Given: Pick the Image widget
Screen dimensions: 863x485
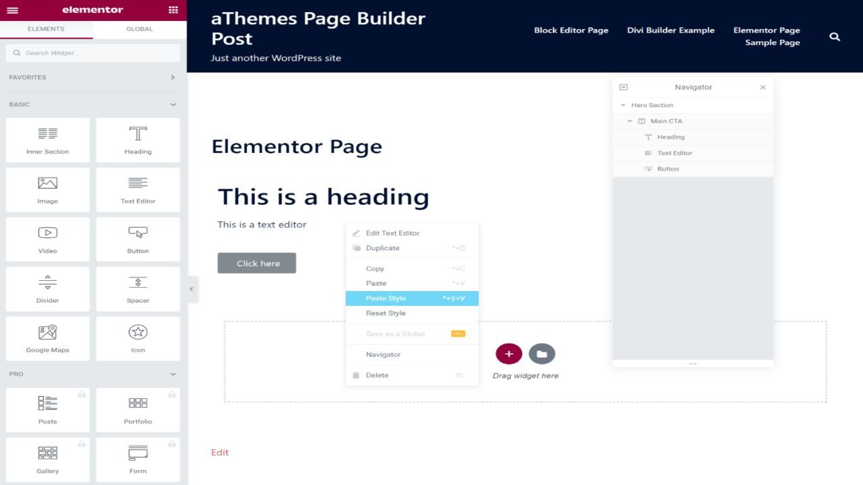Looking at the screenshot, I should pyautogui.click(x=48, y=190).
